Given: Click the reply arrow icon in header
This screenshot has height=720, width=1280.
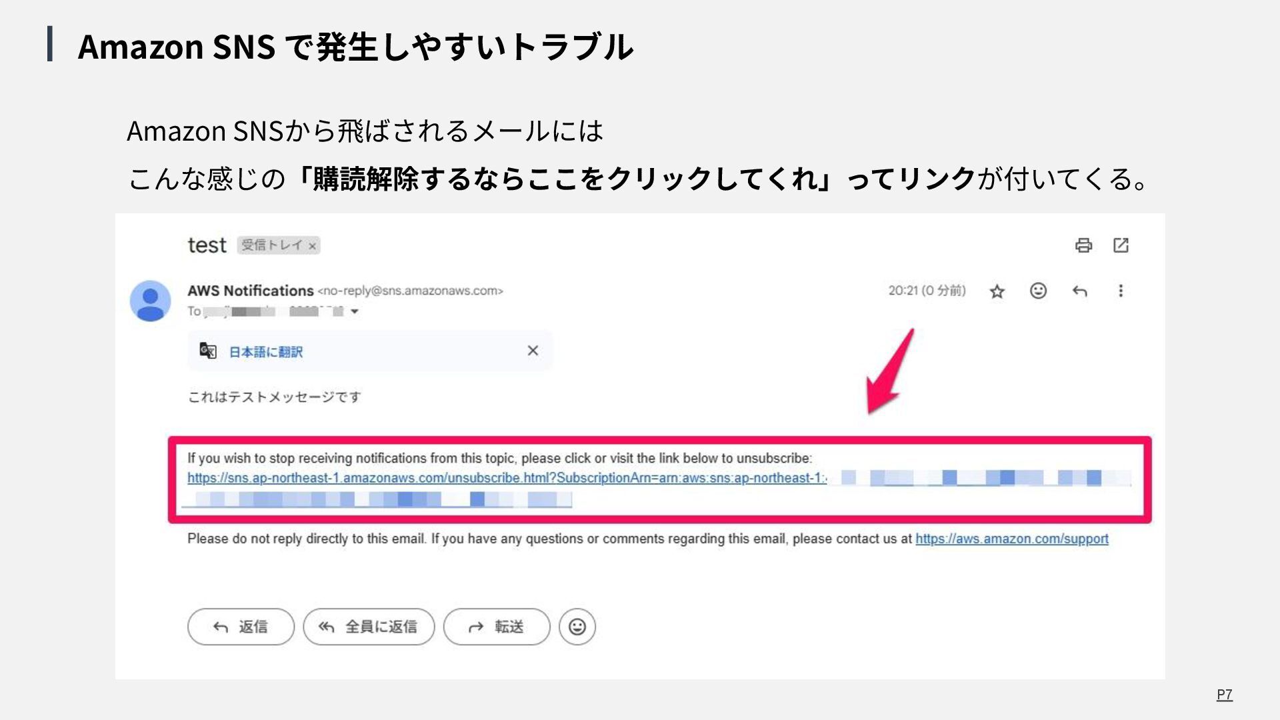Looking at the screenshot, I should (1079, 291).
